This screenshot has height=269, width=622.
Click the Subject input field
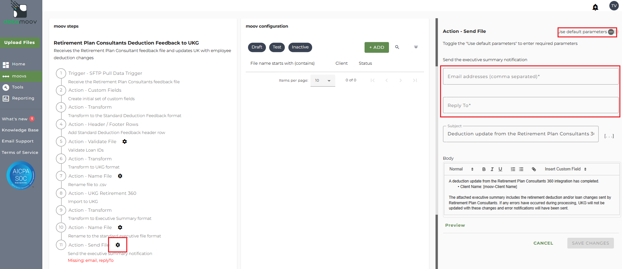(x=520, y=134)
